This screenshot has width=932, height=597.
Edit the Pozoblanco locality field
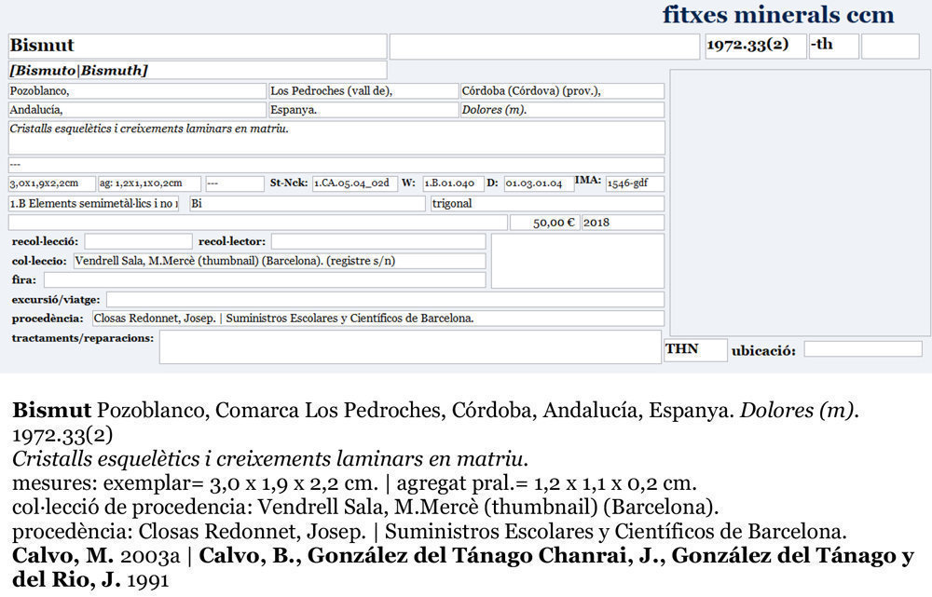137,91
